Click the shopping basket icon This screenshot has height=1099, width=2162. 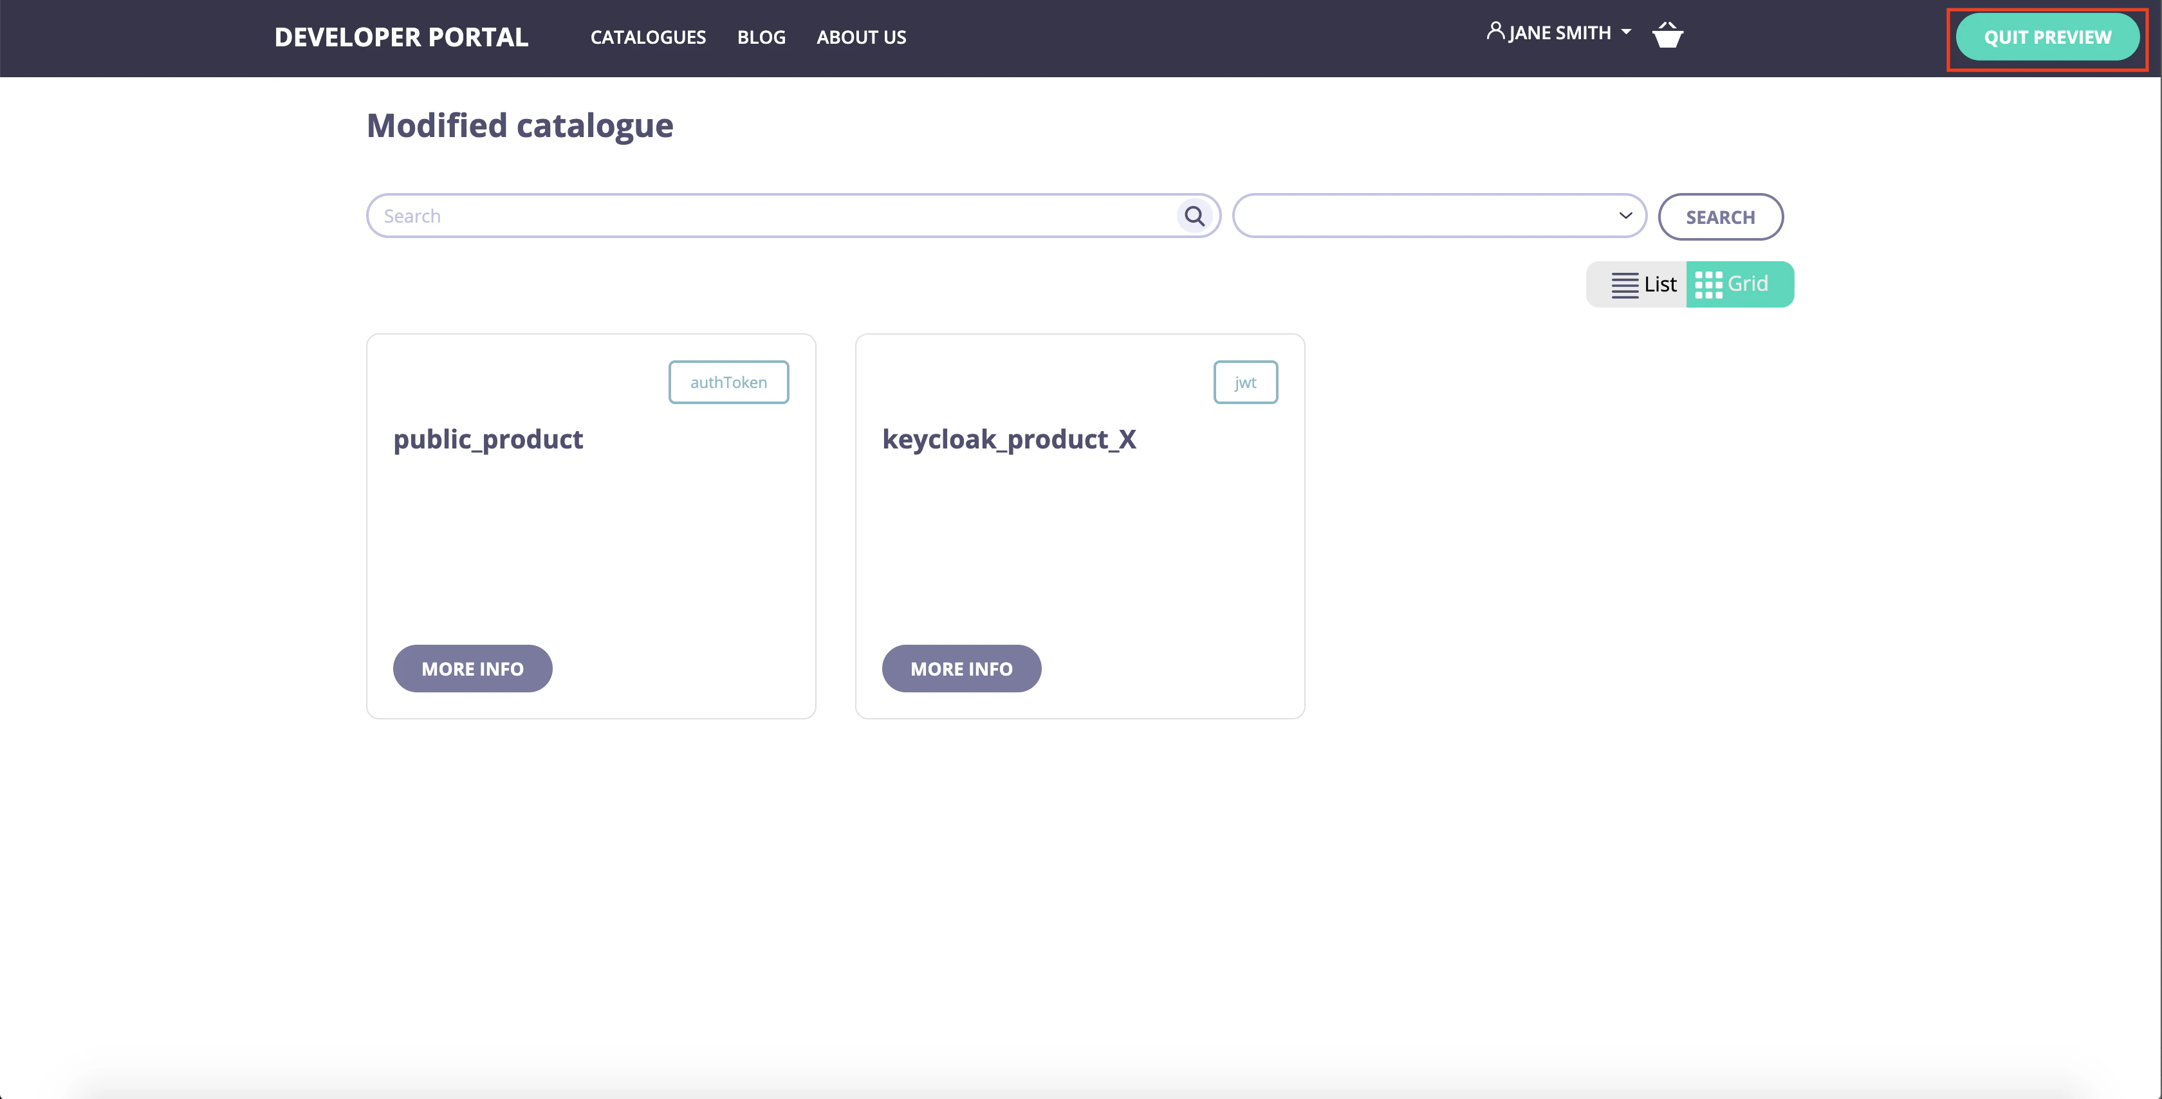[1667, 35]
